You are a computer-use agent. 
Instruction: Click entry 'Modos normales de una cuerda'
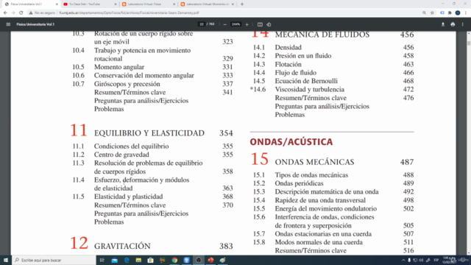pos(319,242)
